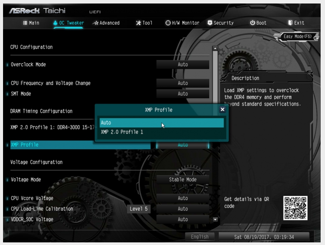Select the SMT Mode label

tap(21, 94)
